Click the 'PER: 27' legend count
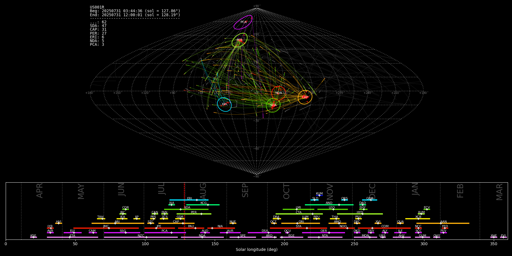Viewport: 512px width, 256px height. pos(98,33)
